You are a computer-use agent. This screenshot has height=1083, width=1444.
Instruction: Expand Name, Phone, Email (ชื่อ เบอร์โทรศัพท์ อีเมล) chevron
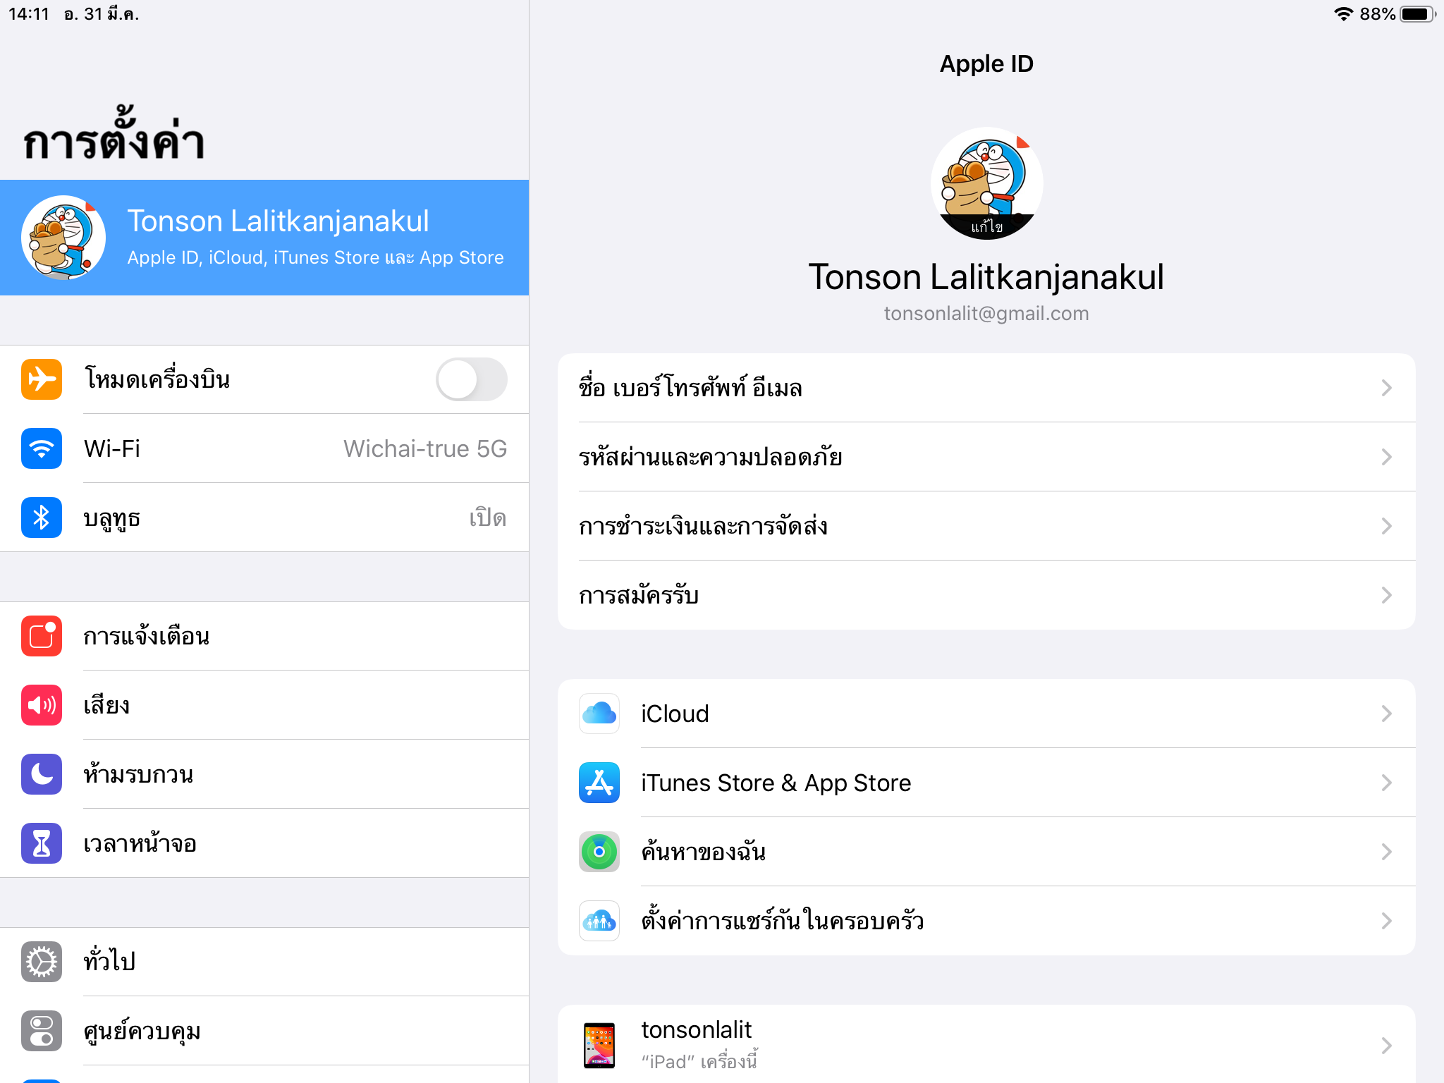coord(1386,388)
